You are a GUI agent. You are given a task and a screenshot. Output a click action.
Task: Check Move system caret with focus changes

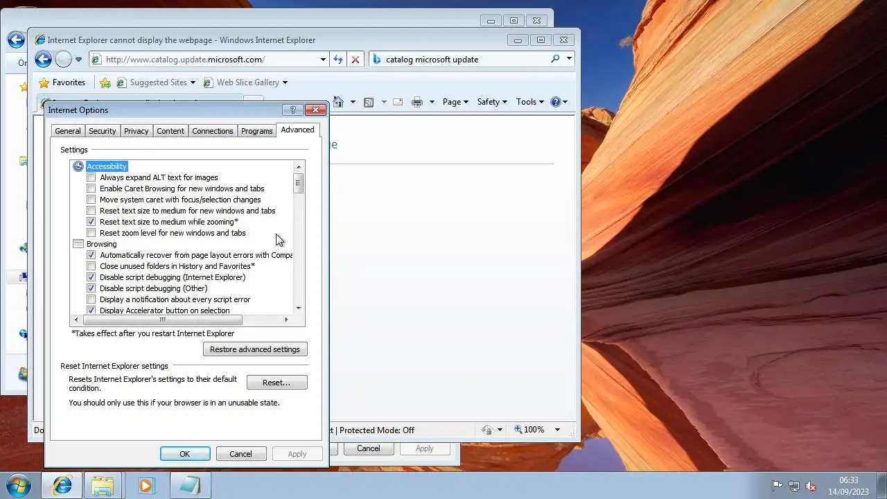pos(91,200)
